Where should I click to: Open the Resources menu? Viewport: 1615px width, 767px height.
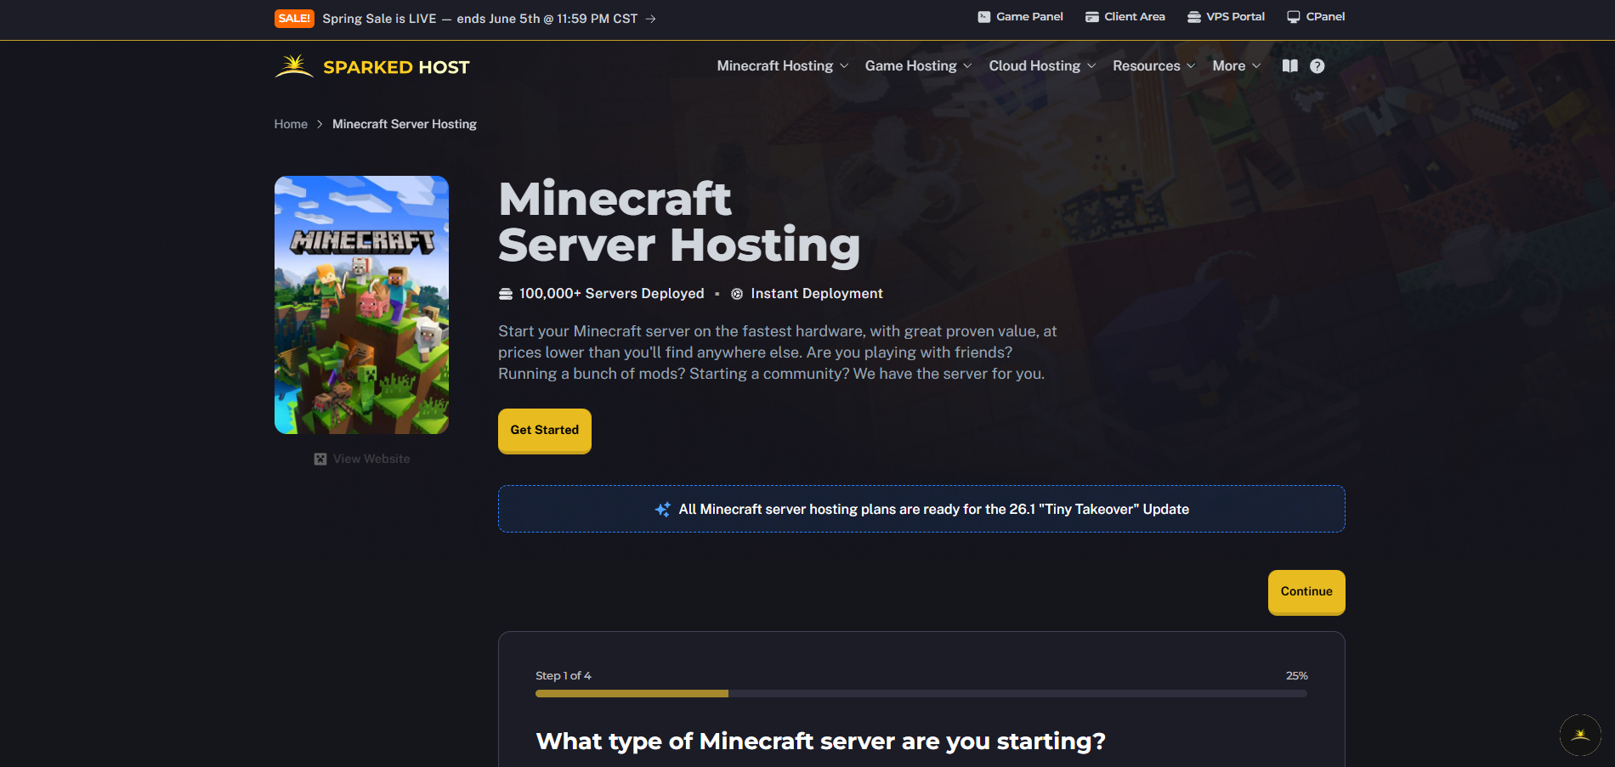(1146, 66)
